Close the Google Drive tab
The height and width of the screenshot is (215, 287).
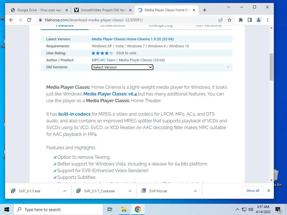(x=67, y=10)
